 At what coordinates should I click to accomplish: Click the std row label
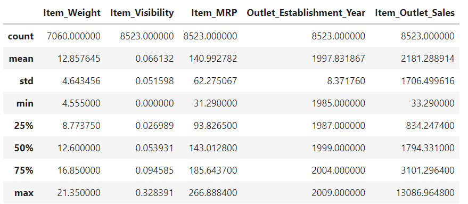tap(27, 81)
